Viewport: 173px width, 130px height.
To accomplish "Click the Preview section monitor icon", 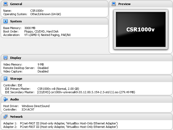I will click(114, 4).
